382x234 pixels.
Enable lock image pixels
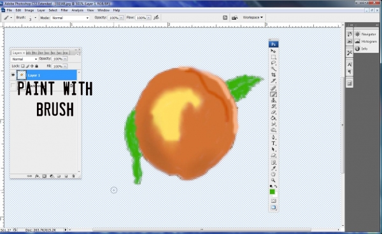27,66
